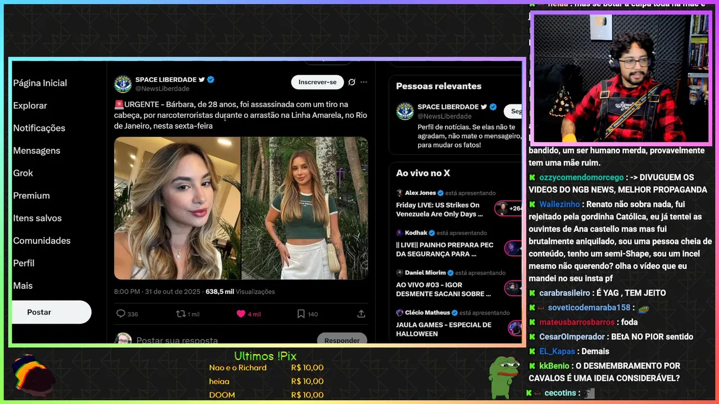Open Notificações in sidebar

39,128
